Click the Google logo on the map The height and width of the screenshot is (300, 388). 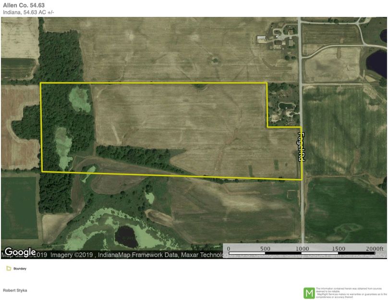pos(21,250)
